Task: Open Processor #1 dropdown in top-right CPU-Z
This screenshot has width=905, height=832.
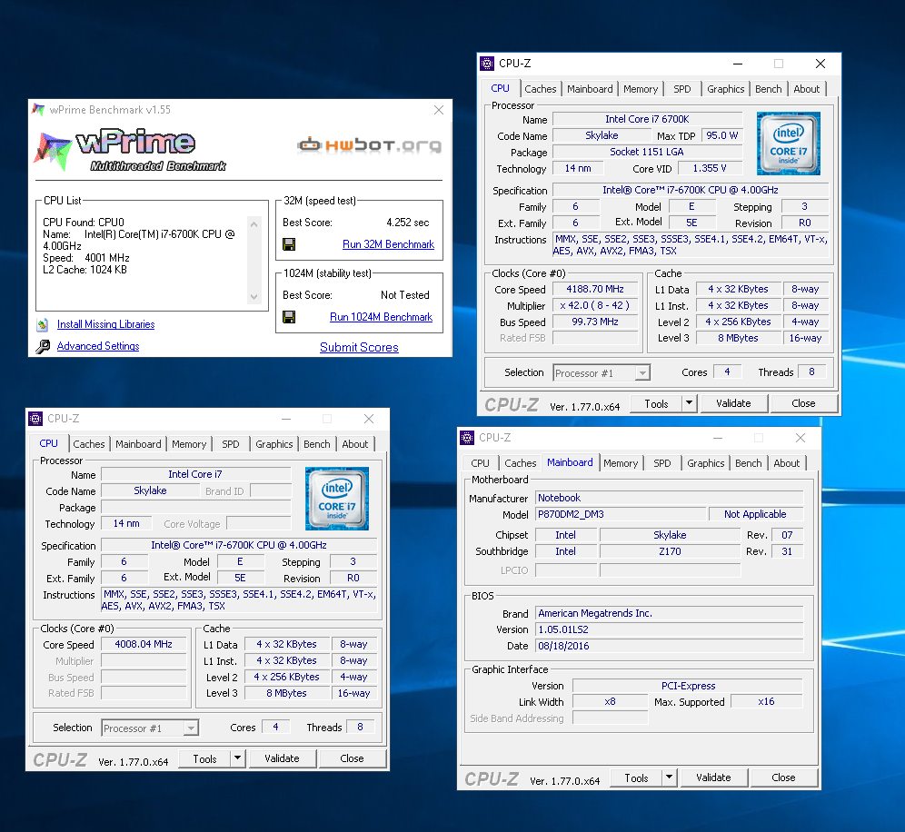Action: coord(642,373)
